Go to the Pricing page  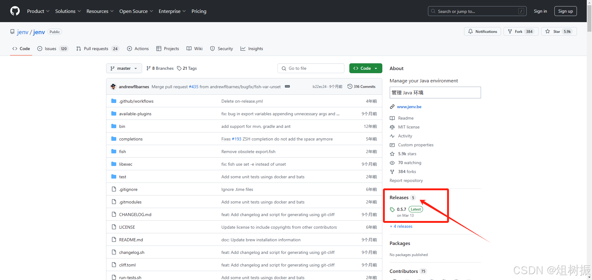click(x=199, y=11)
